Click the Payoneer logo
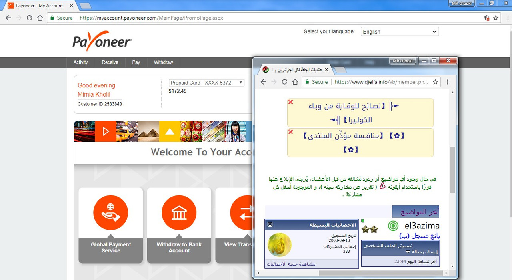This screenshot has width=512, height=280. click(102, 41)
